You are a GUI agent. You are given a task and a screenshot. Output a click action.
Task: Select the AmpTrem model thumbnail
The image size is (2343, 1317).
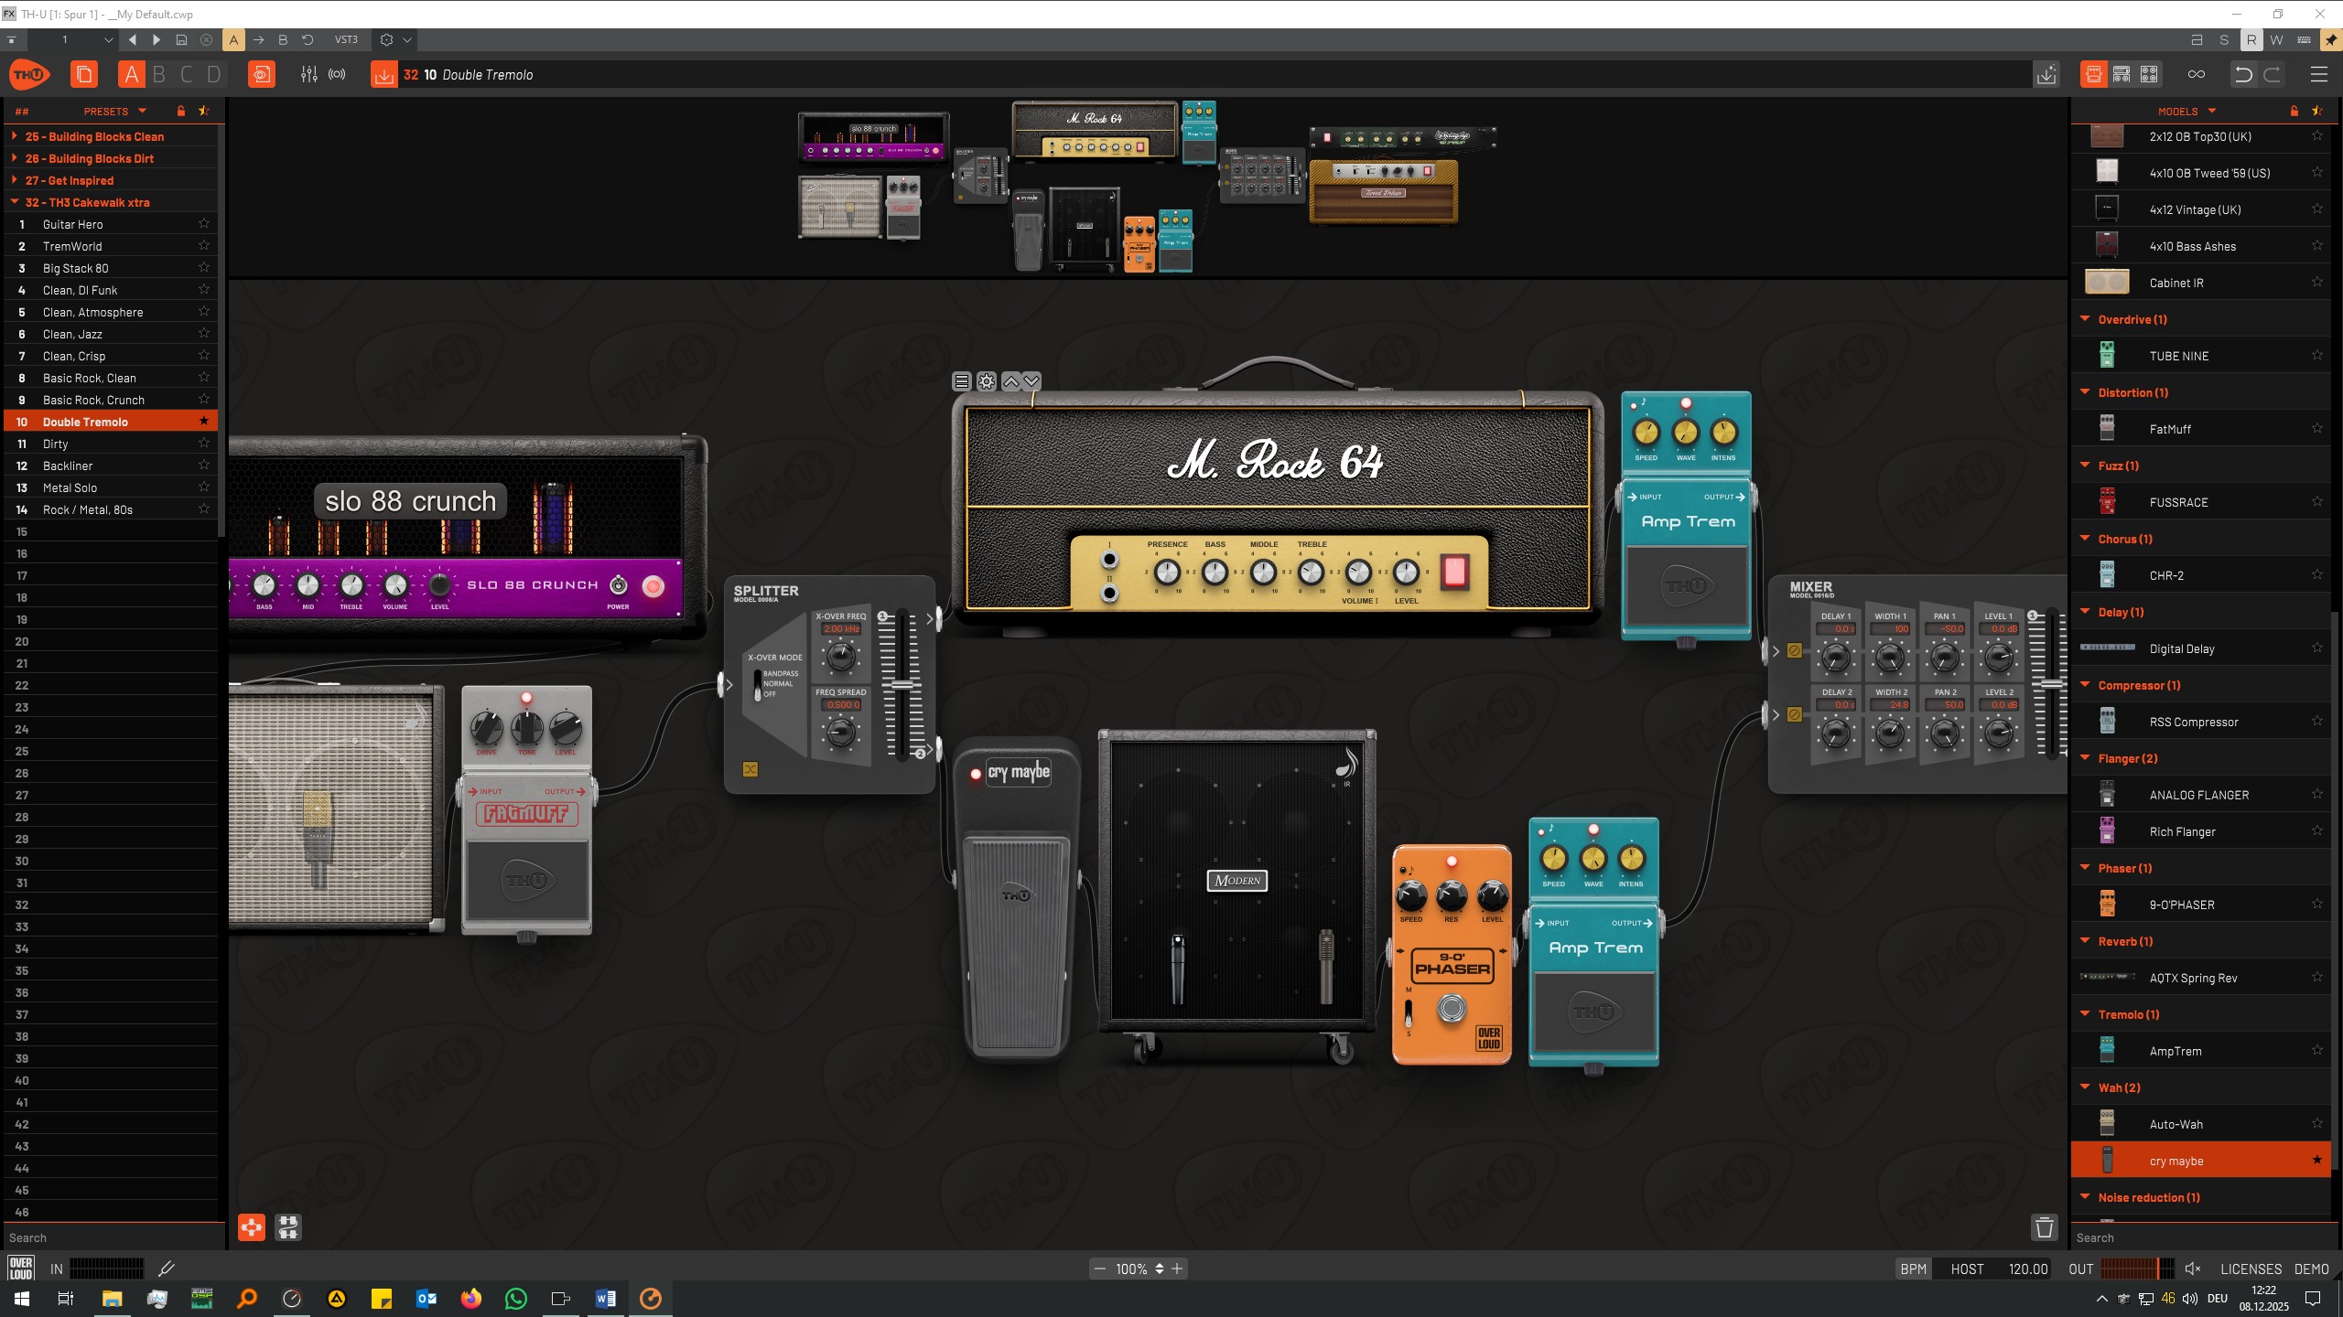point(2107,1050)
